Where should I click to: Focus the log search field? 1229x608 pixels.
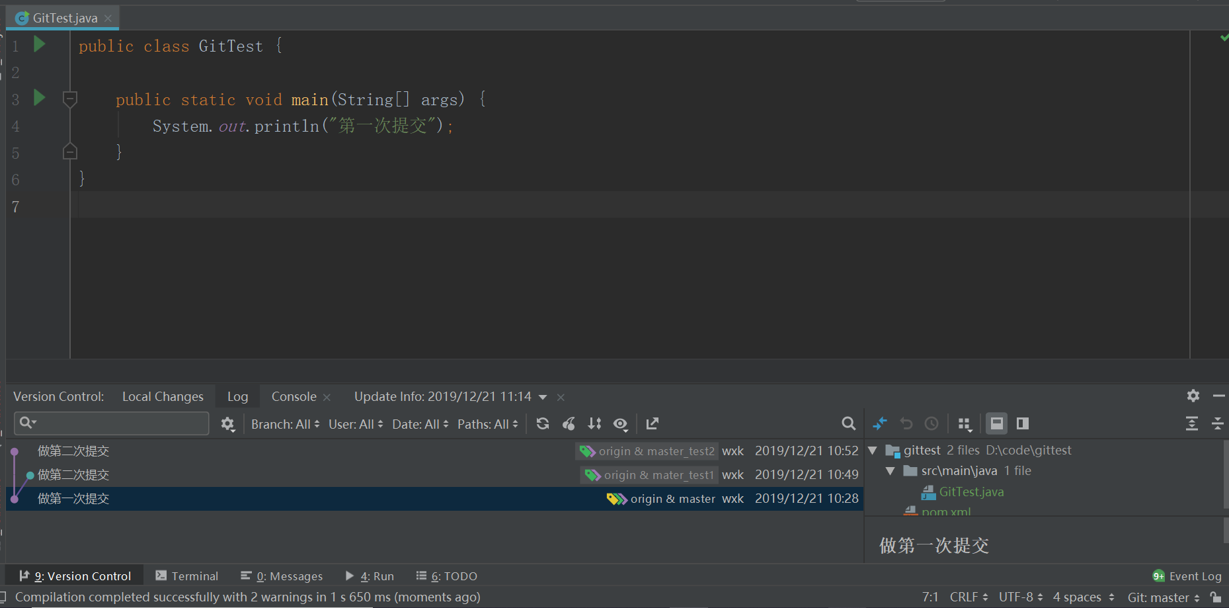(x=111, y=423)
